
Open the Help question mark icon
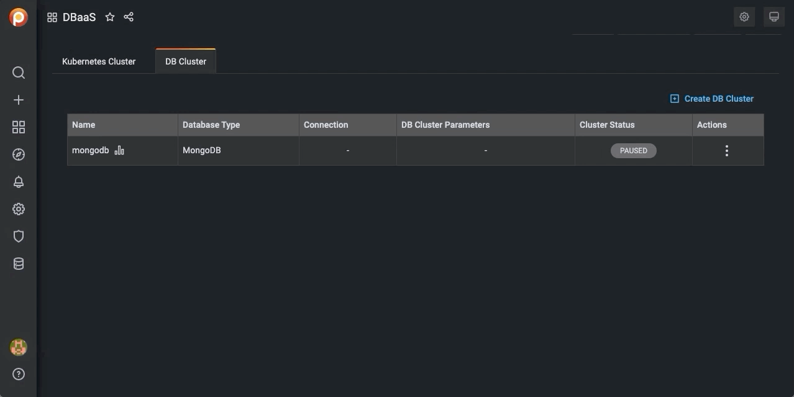pyautogui.click(x=19, y=374)
